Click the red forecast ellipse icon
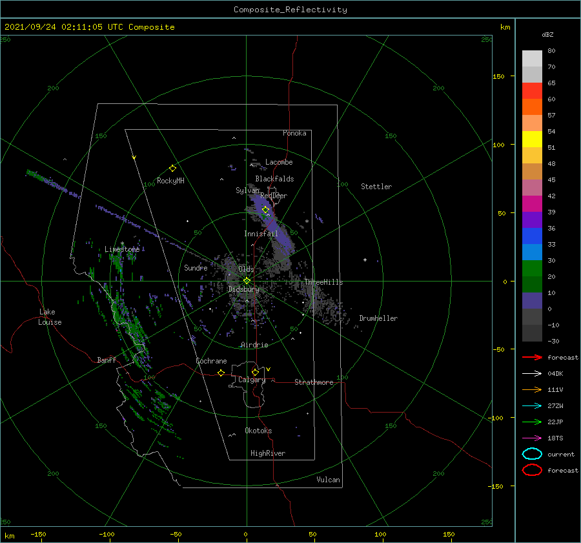The image size is (581, 543). (532, 470)
